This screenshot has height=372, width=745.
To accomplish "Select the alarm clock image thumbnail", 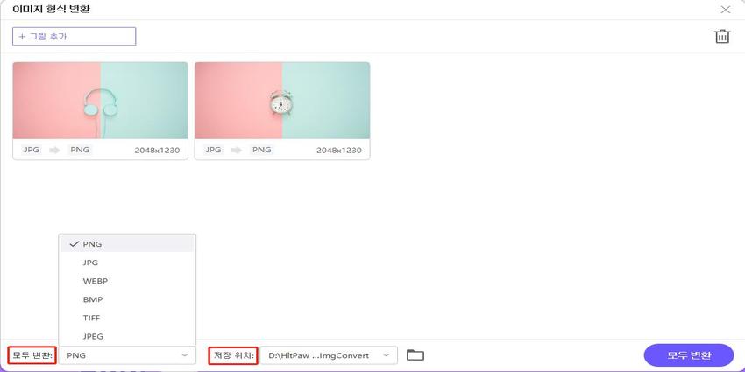I will [281, 101].
